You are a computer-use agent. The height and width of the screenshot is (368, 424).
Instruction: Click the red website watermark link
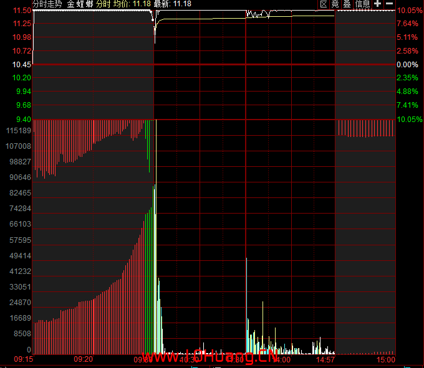[x=211, y=358]
